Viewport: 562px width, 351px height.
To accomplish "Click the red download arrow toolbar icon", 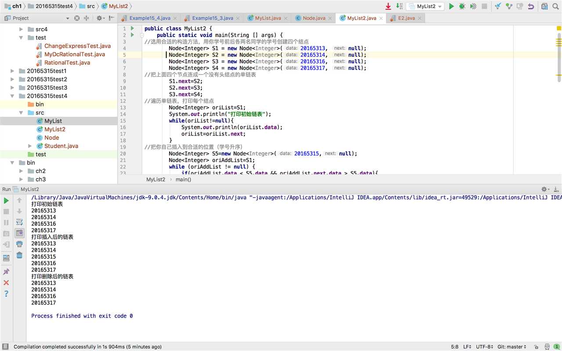I will tap(388, 6).
